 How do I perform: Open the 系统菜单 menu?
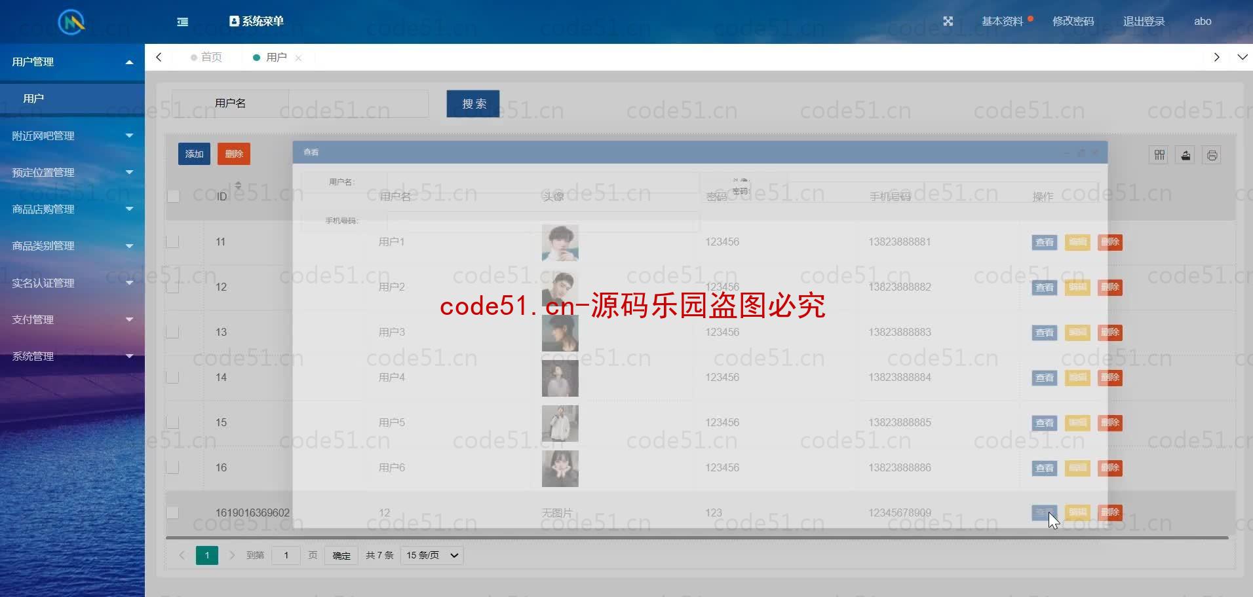(256, 21)
